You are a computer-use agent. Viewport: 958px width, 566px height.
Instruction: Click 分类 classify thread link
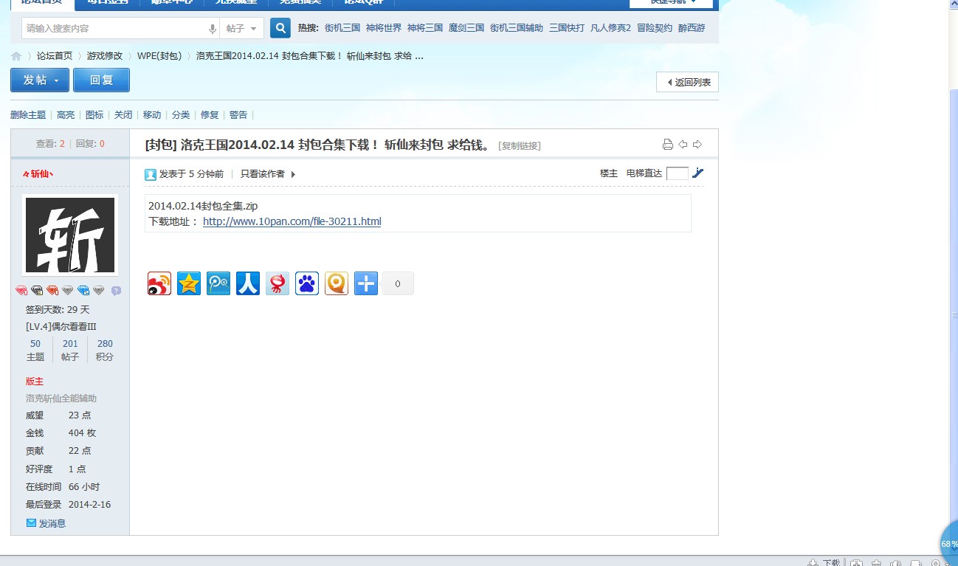[x=181, y=115]
